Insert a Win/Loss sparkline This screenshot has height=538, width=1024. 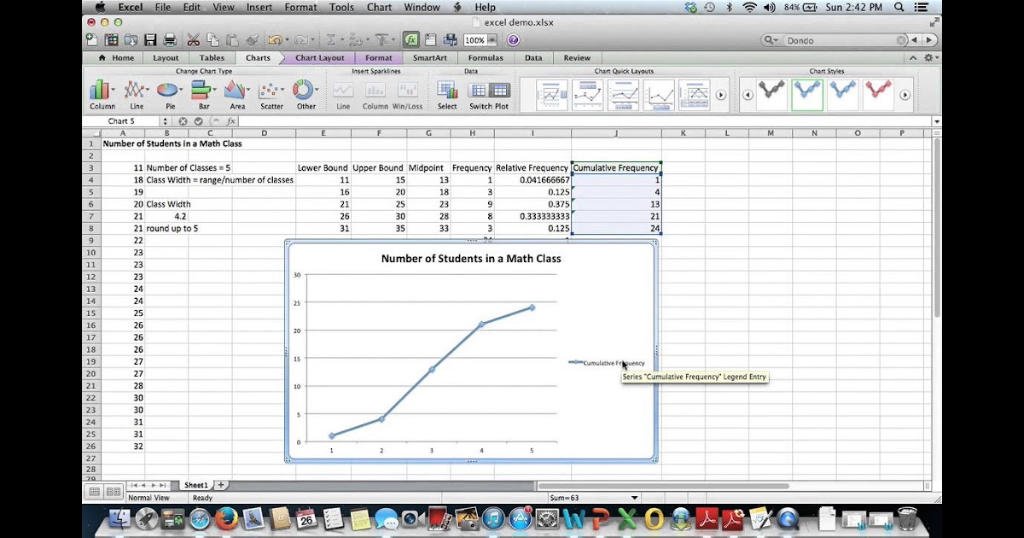pyautogui.click(x=407, y=95)
